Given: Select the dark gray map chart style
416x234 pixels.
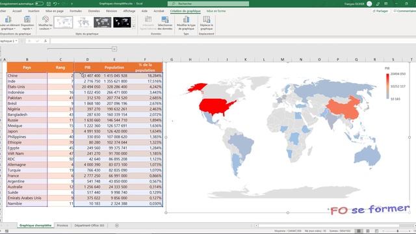Looking at the screenshot, I should 103,22.
